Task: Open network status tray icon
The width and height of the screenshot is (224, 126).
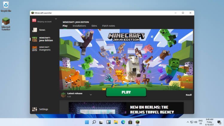Action: (192, 122)
